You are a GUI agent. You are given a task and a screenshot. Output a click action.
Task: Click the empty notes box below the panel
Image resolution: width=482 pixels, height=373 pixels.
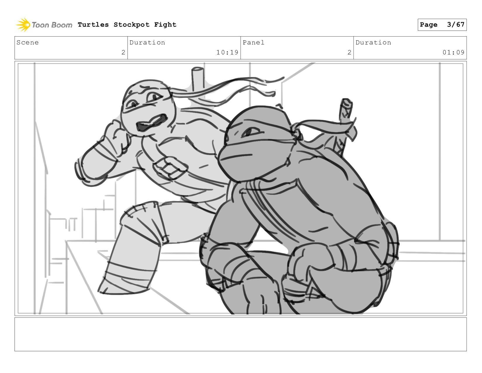pos(240,334)
